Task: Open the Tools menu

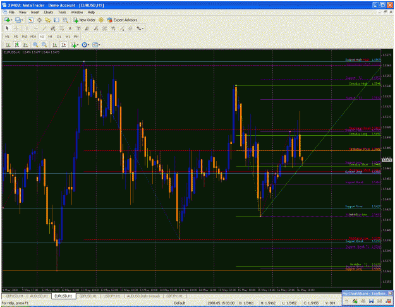Action: coord(62,12)
